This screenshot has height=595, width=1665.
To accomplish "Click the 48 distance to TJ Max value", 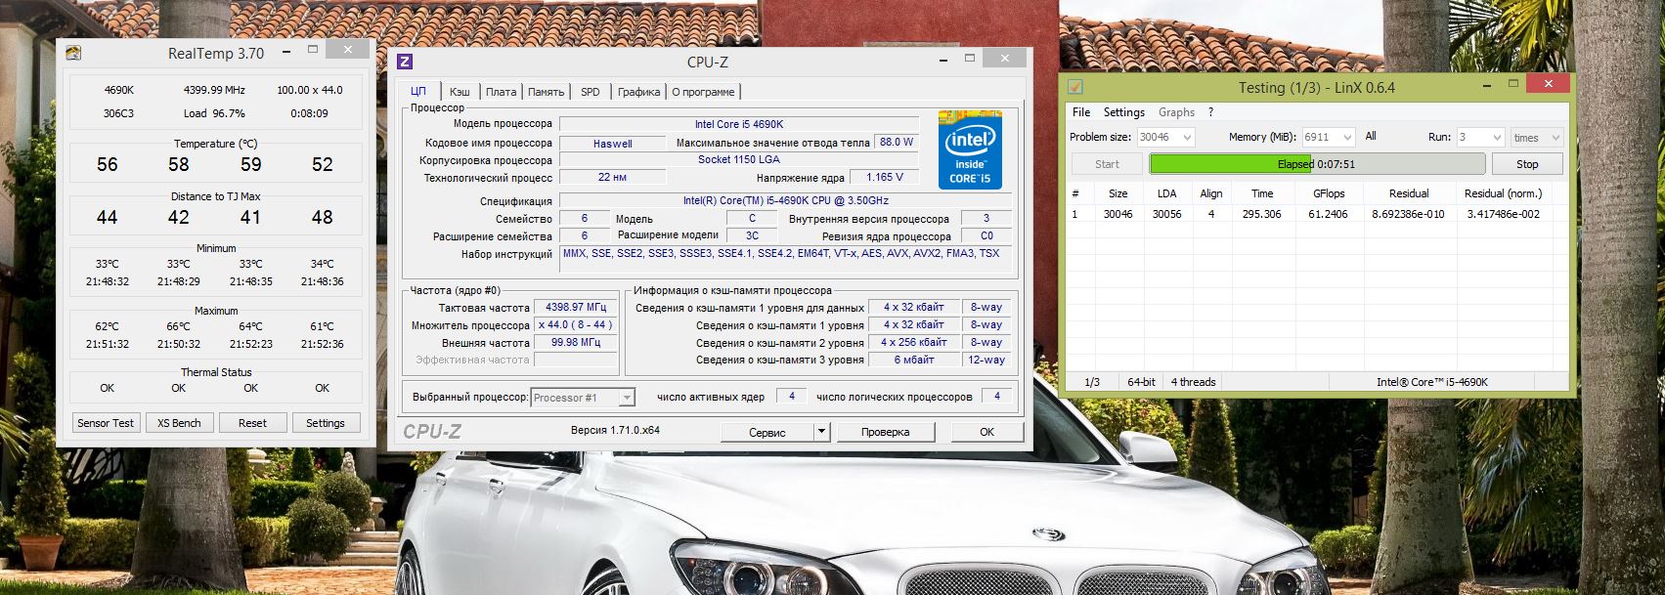I will [x=323, y=218].
